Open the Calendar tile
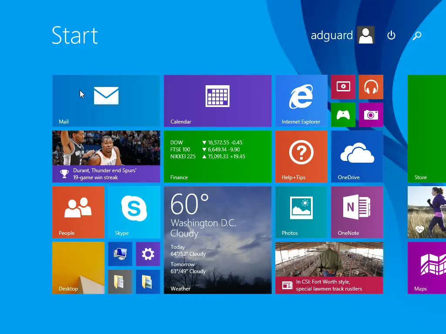This screenshot has height=334, width=446. pyautogui.click(x=218, y=100)
